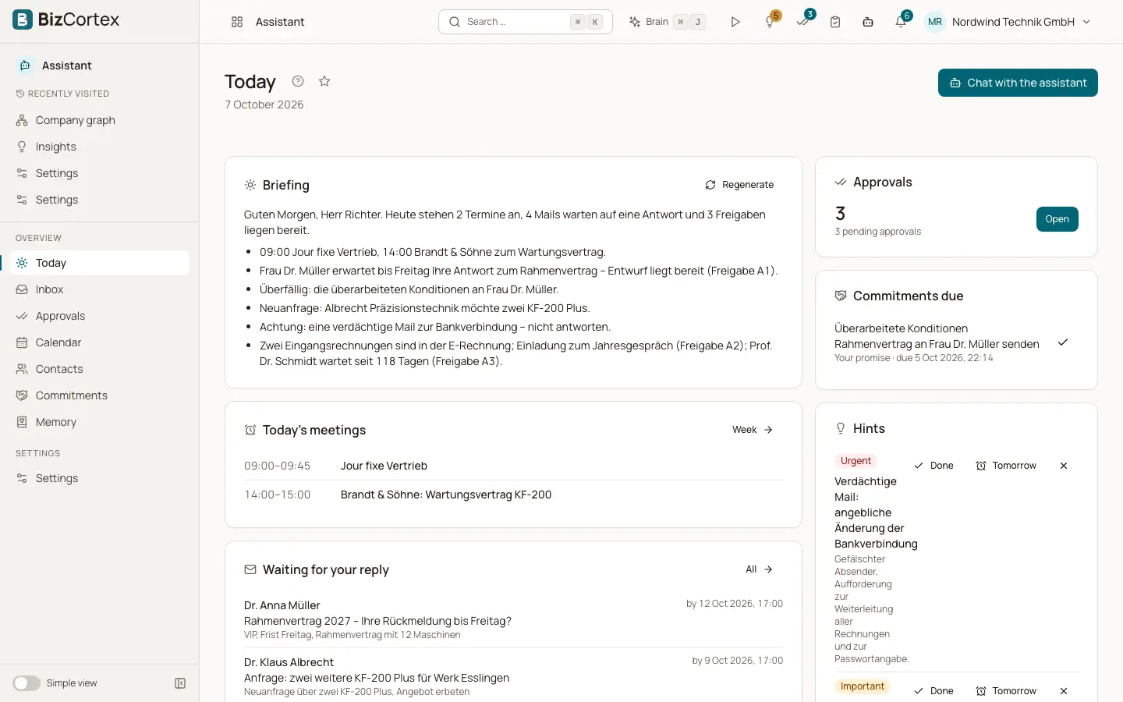
Task: Click Chat with the assistant button
Action: [1018, 83]
